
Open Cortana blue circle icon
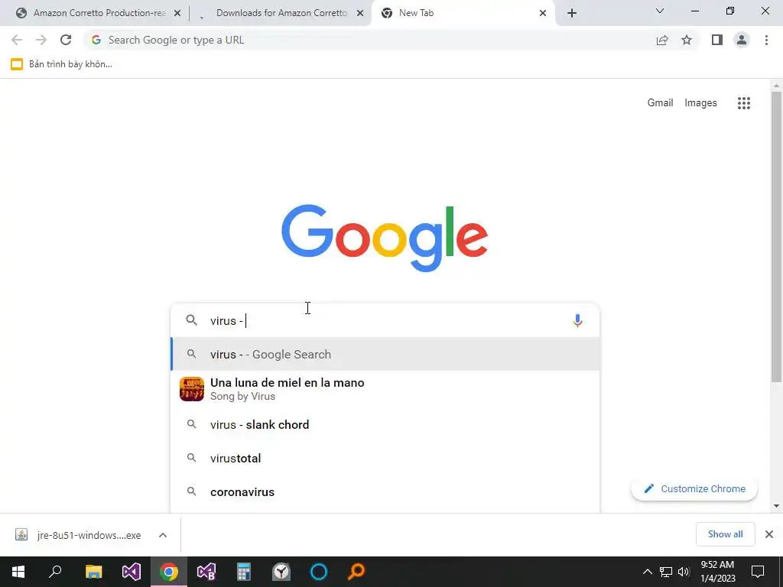[x=319, y=572]
